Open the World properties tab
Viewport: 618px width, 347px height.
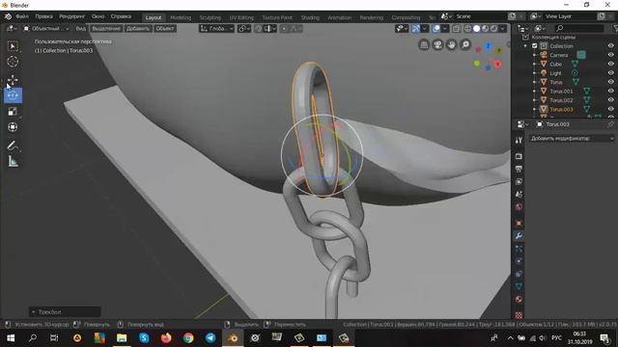tap(519, 207)
